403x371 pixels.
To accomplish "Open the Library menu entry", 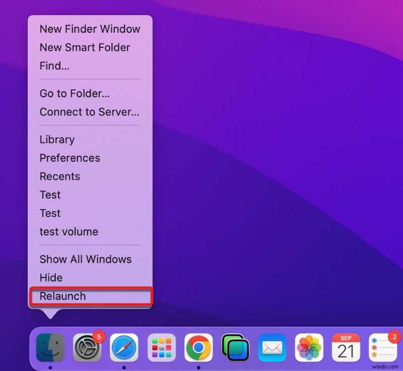I will 56,140.
